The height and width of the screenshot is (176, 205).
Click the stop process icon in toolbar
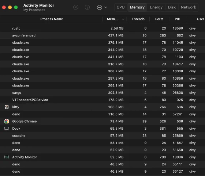(x=76, y=7)
